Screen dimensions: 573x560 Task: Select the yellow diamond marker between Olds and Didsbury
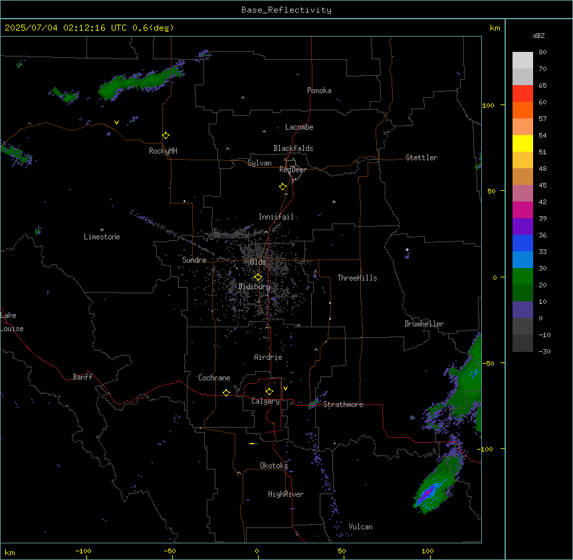[x=258, y=277]
